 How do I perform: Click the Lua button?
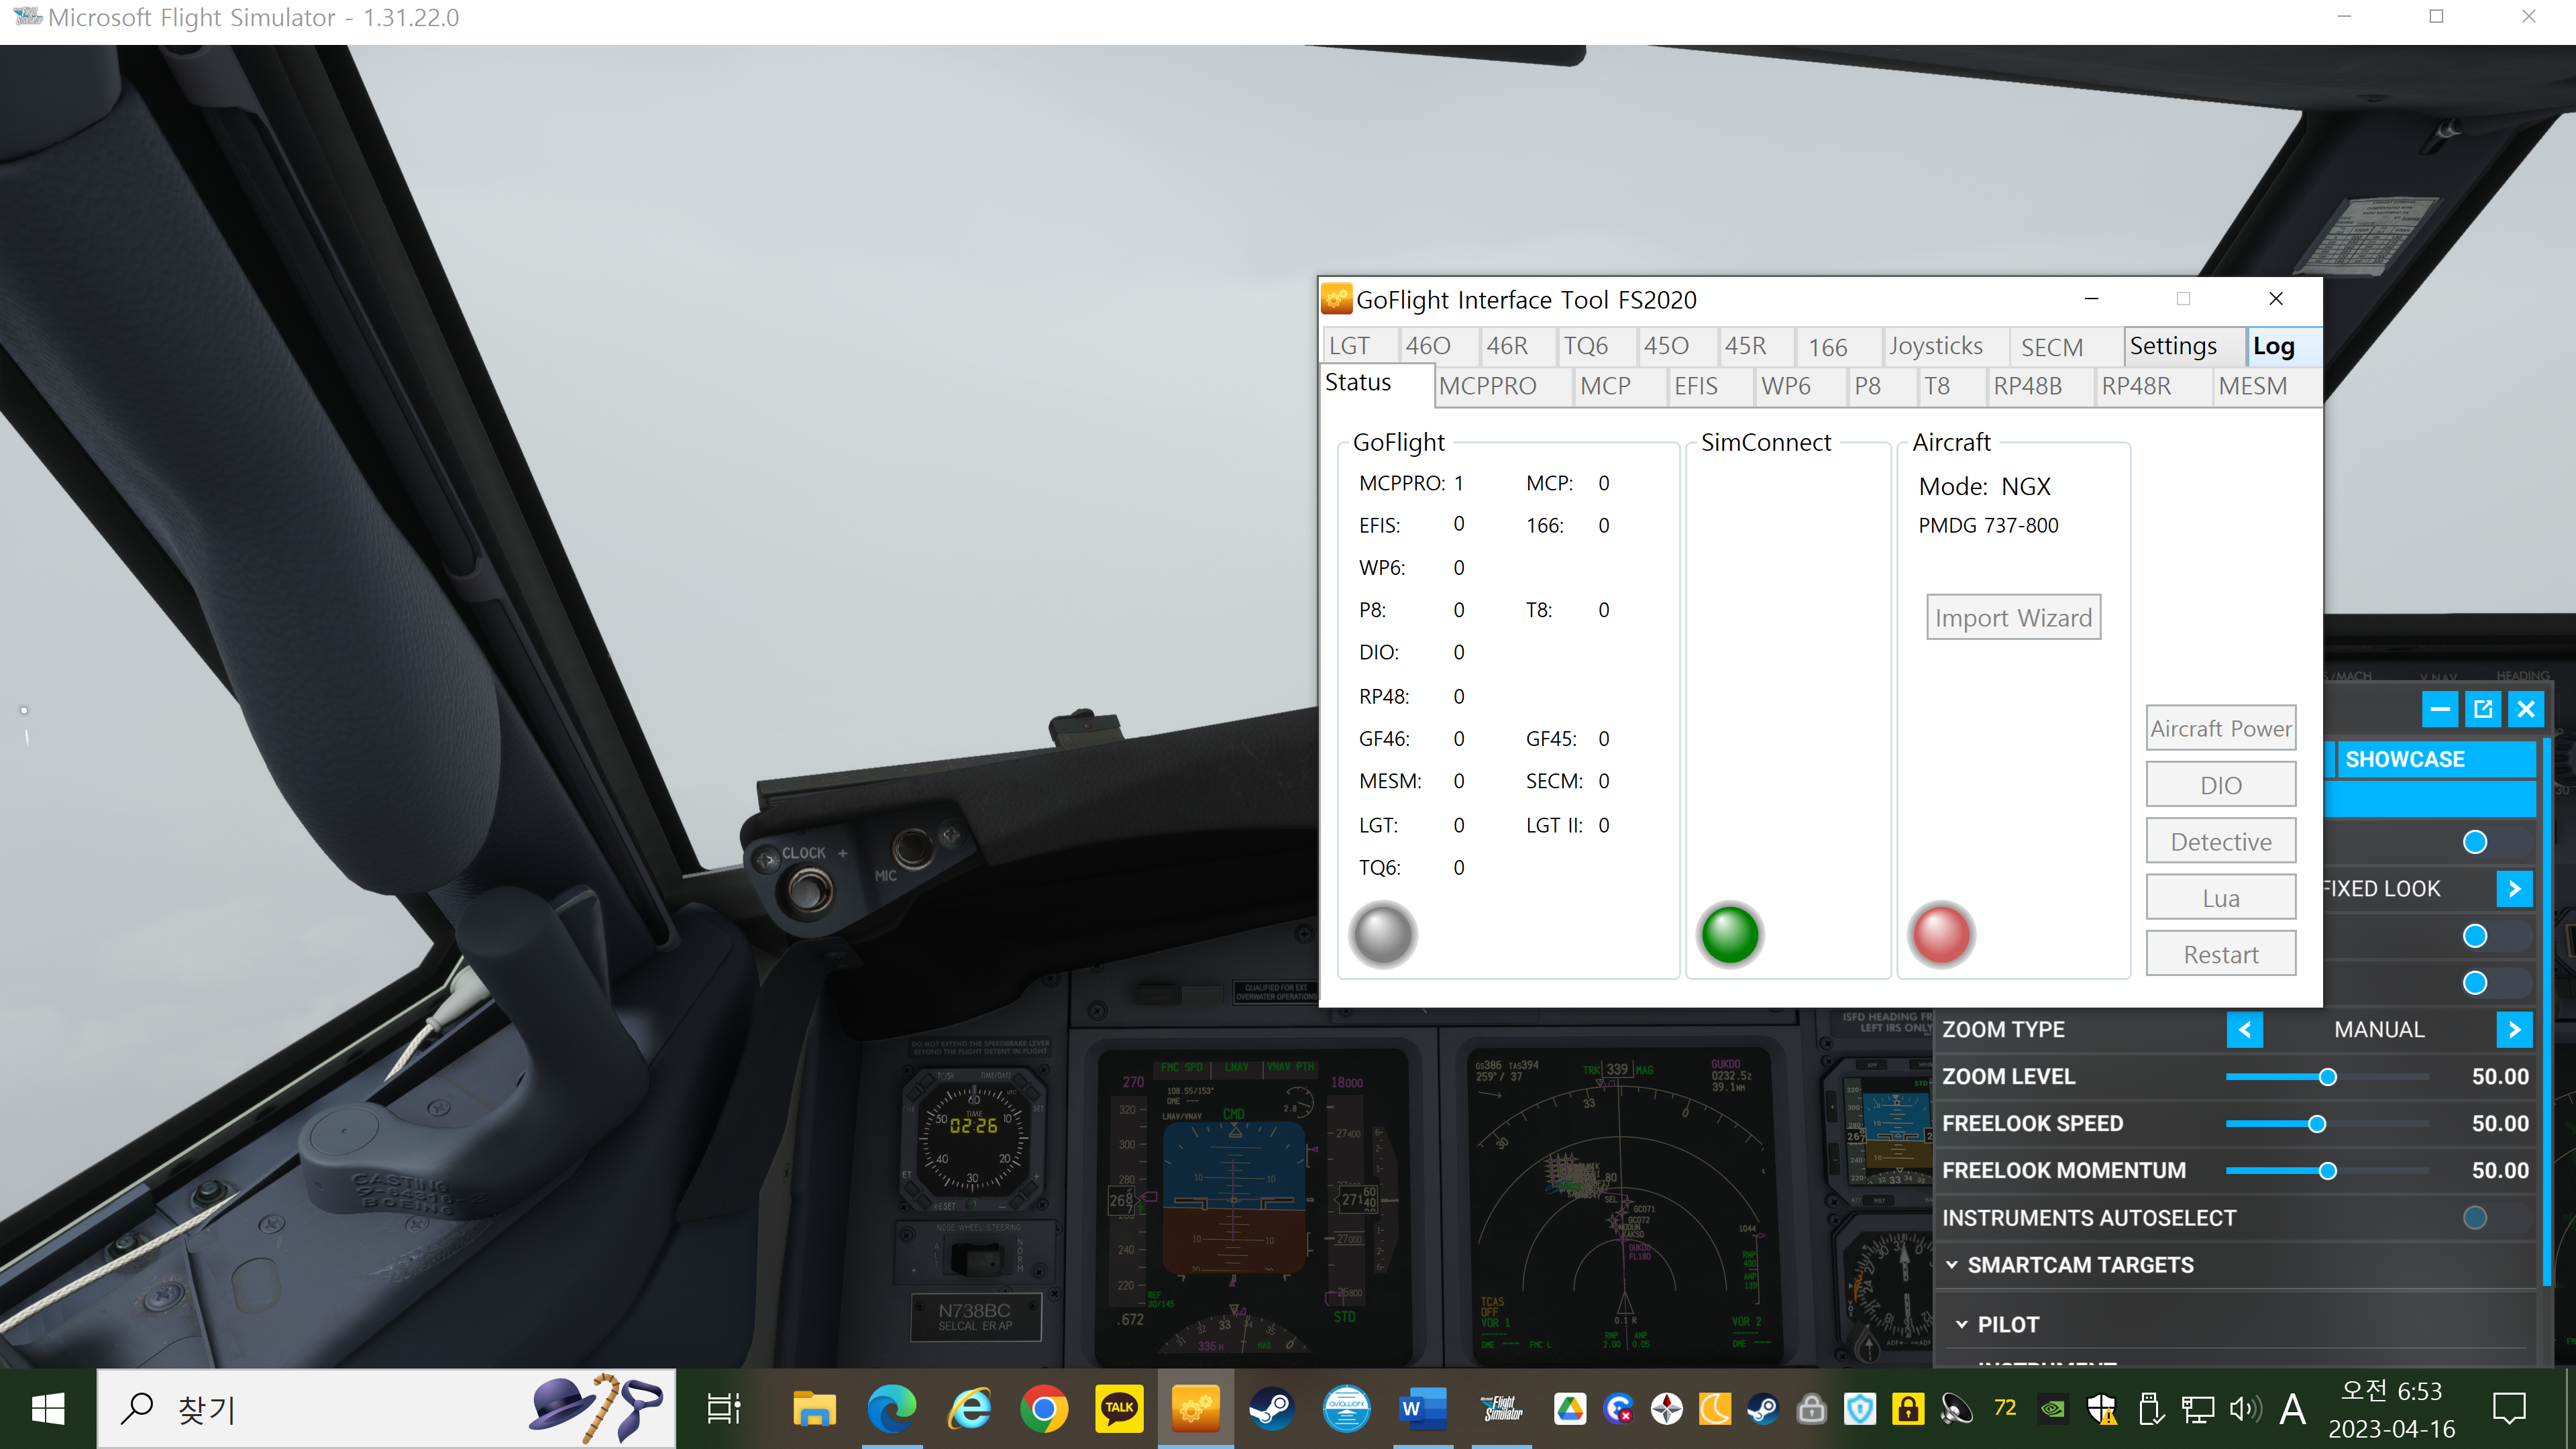coord(2220,898)
